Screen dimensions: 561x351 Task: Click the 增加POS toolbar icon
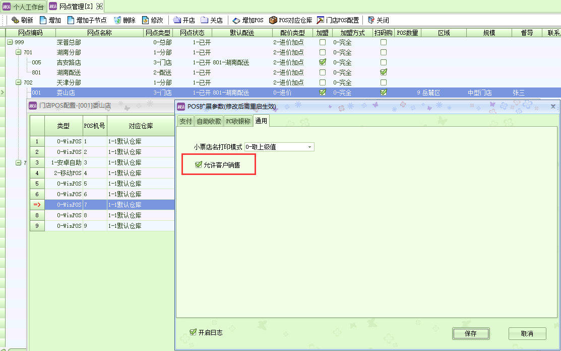click(236, 21)
